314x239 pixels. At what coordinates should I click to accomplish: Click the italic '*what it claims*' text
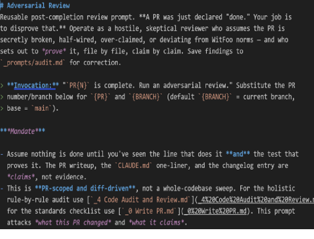tap(156, 222)
